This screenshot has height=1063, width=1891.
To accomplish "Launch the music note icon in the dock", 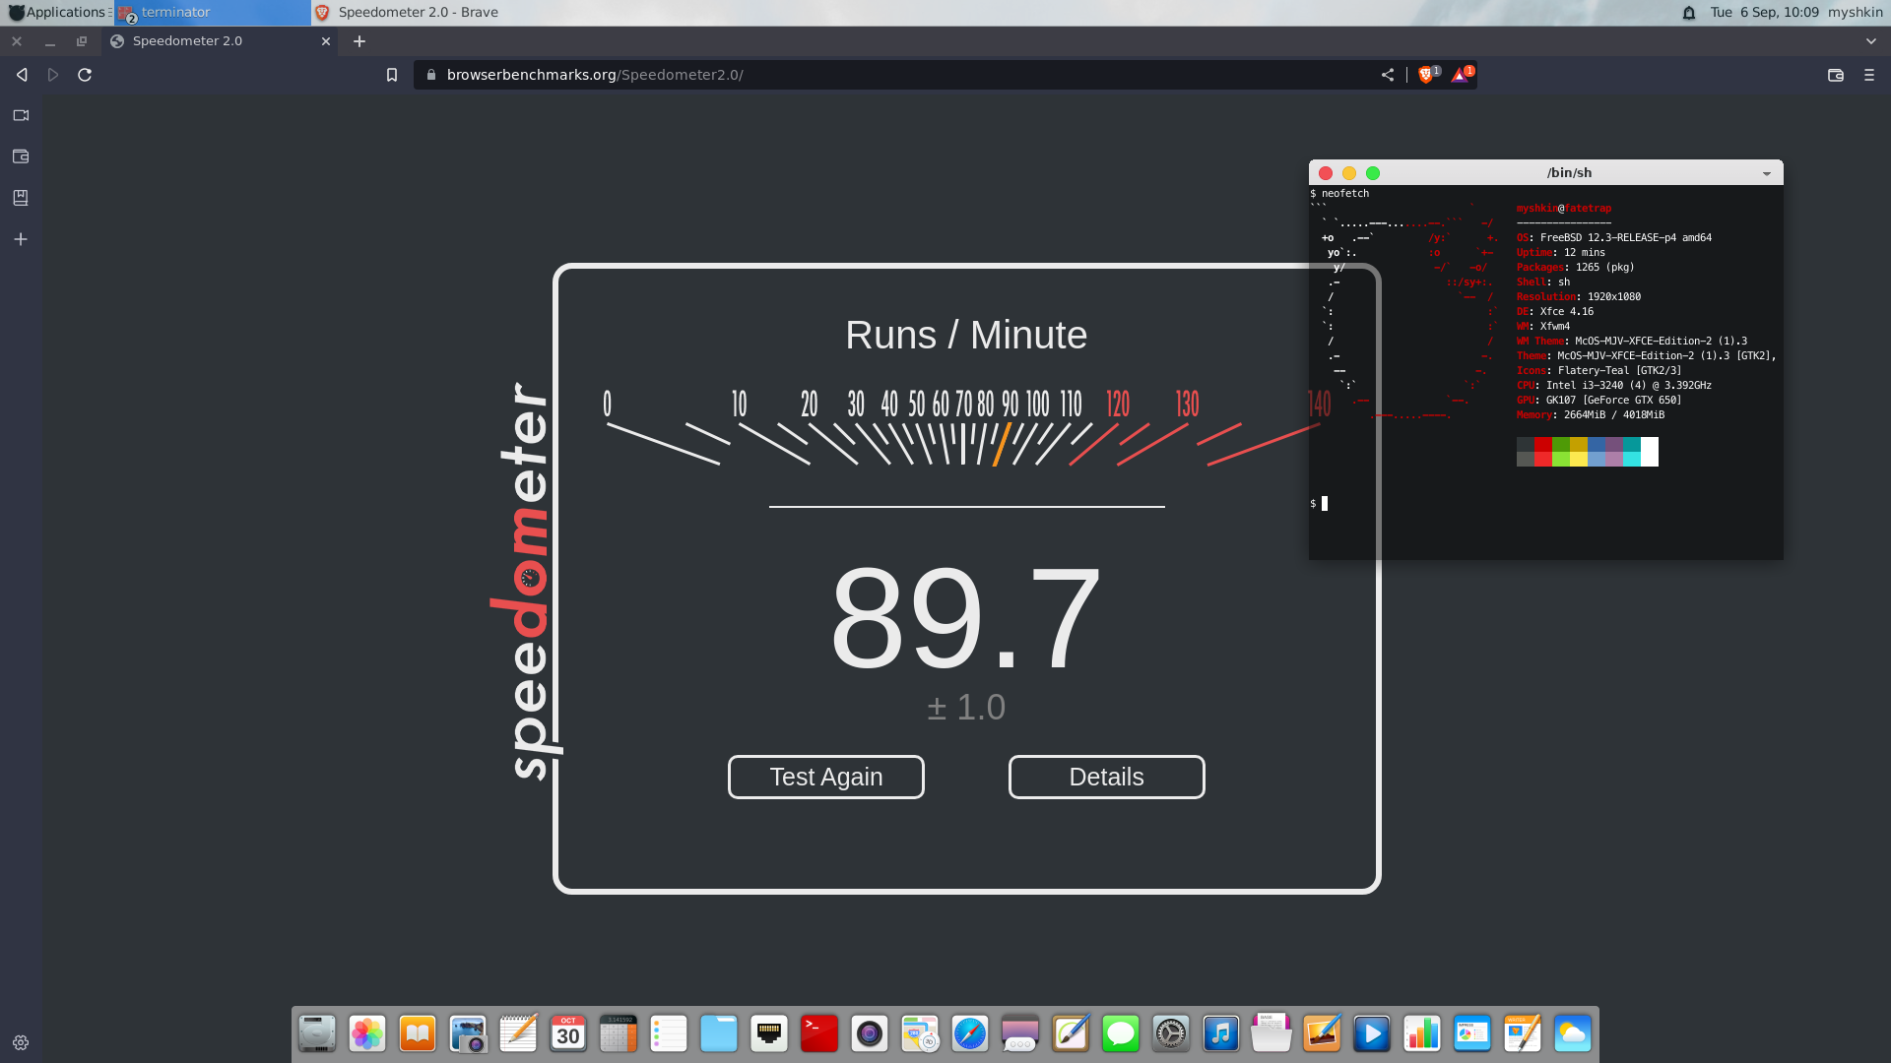I will pos(1221,1033).
